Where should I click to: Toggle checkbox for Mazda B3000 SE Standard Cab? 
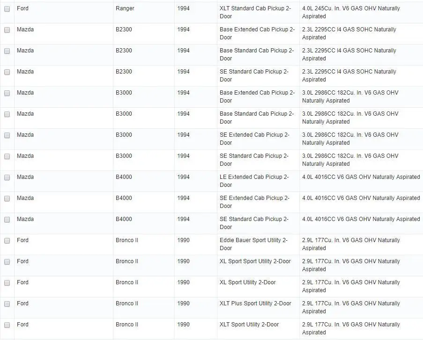(7, 156)
